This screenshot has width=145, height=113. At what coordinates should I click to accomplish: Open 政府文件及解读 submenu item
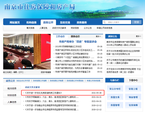pos(59,28)
